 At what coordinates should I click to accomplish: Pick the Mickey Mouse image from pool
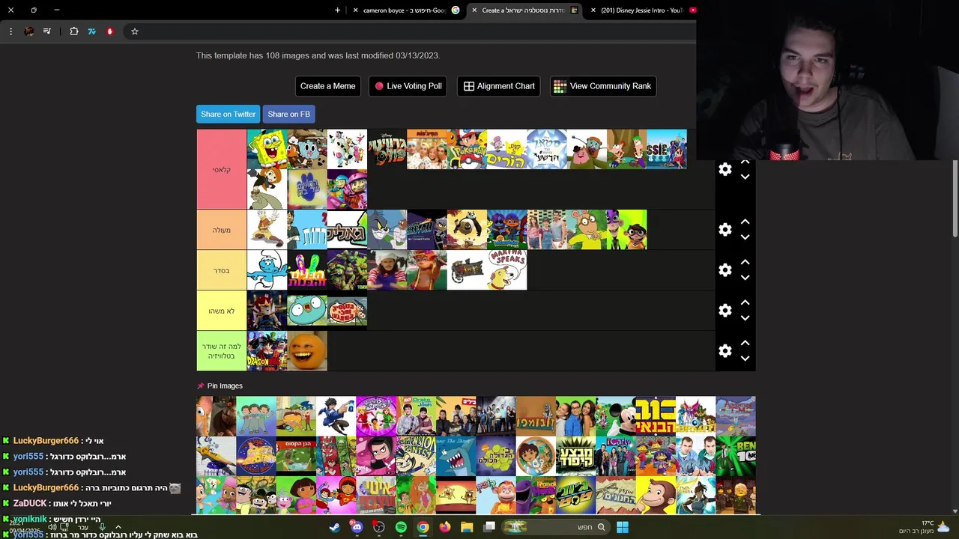pos(616,416)
